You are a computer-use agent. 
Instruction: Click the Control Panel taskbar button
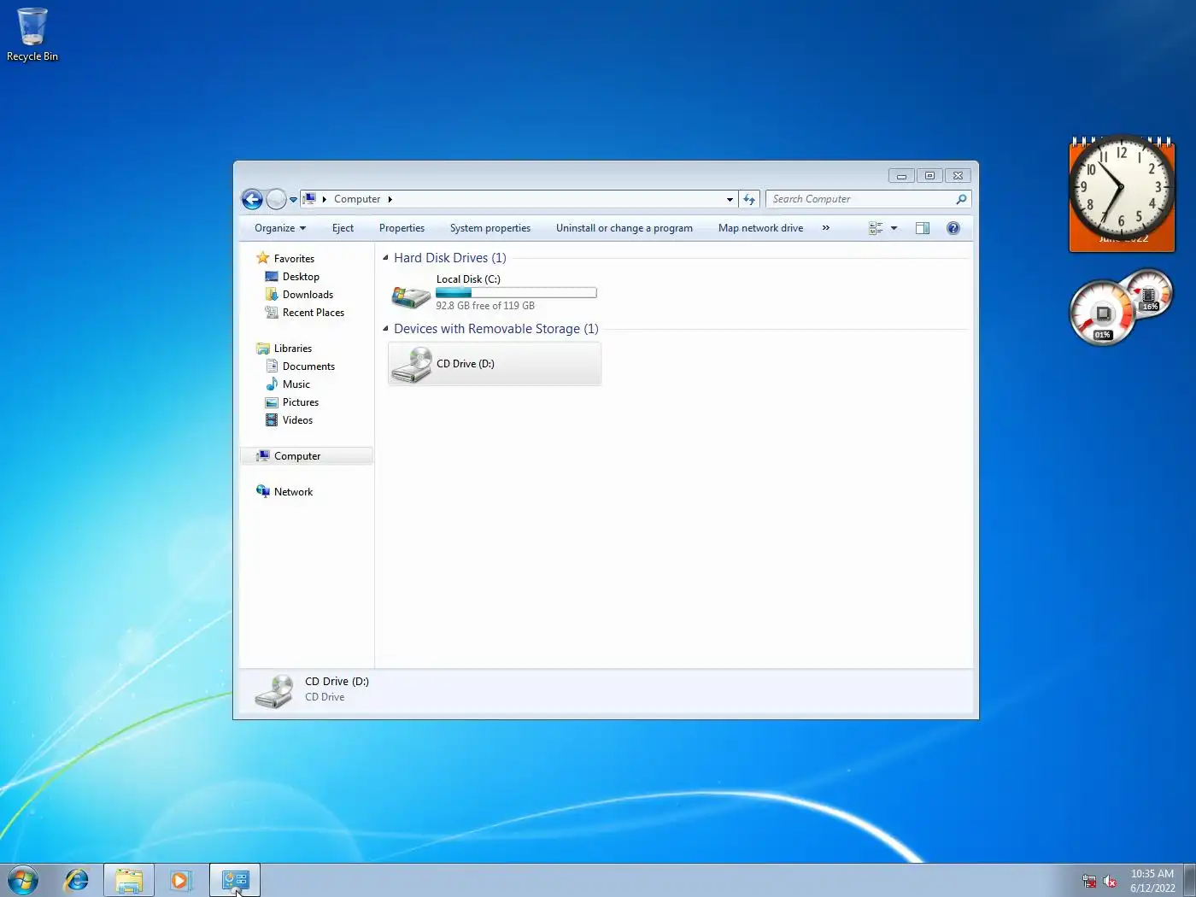pos(235,880)
